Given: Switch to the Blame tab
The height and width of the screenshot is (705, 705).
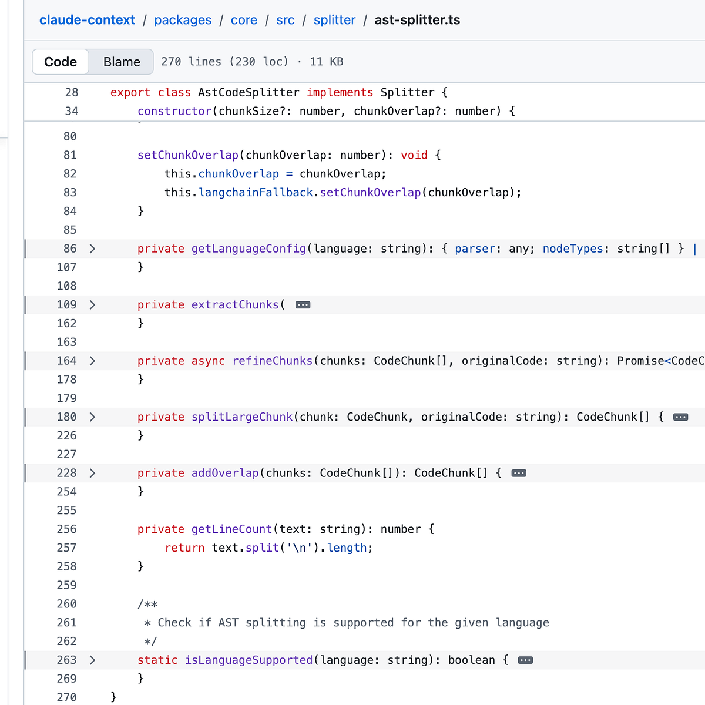Looking at the screenshot, I should 122,62.
